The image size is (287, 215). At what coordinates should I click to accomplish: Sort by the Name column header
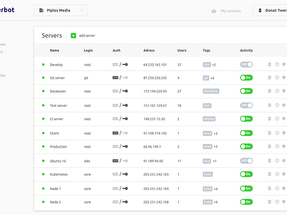coord(54,50)
